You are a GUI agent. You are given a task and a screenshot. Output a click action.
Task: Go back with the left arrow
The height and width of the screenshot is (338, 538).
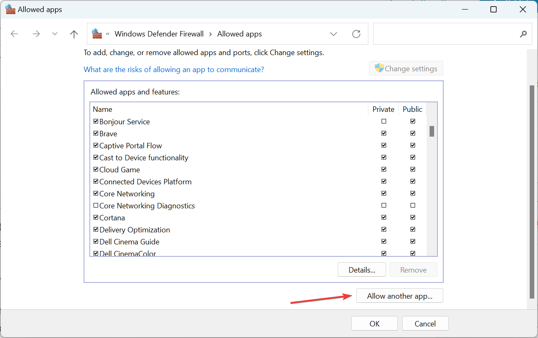[14, 34]
